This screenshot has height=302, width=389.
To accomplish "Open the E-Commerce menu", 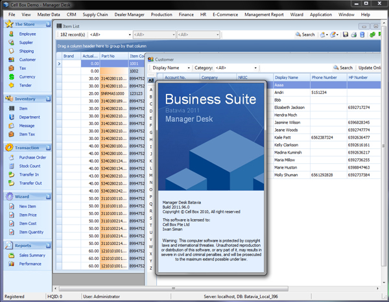I will [225, 15].
